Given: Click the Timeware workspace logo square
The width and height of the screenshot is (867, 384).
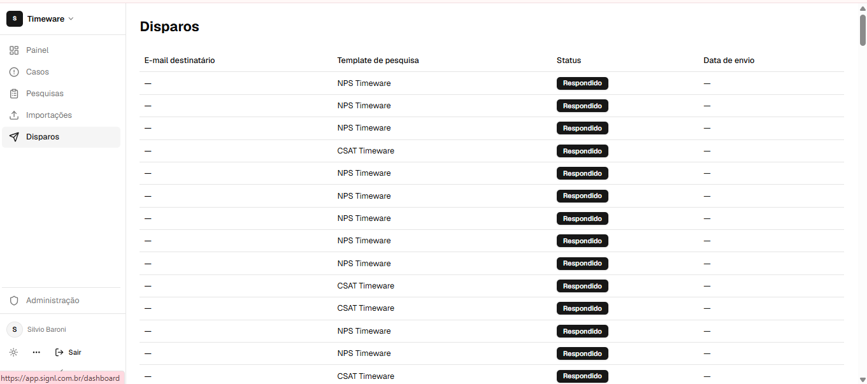Looking at the screenshot, I should (x=15, y=19).
